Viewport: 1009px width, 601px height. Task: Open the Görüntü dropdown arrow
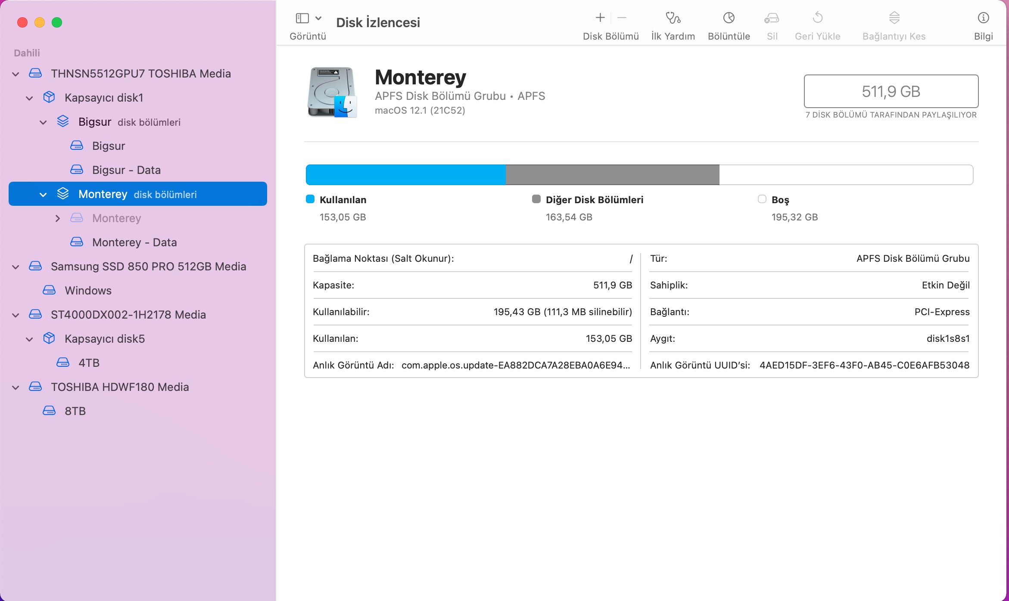(318, 18)
